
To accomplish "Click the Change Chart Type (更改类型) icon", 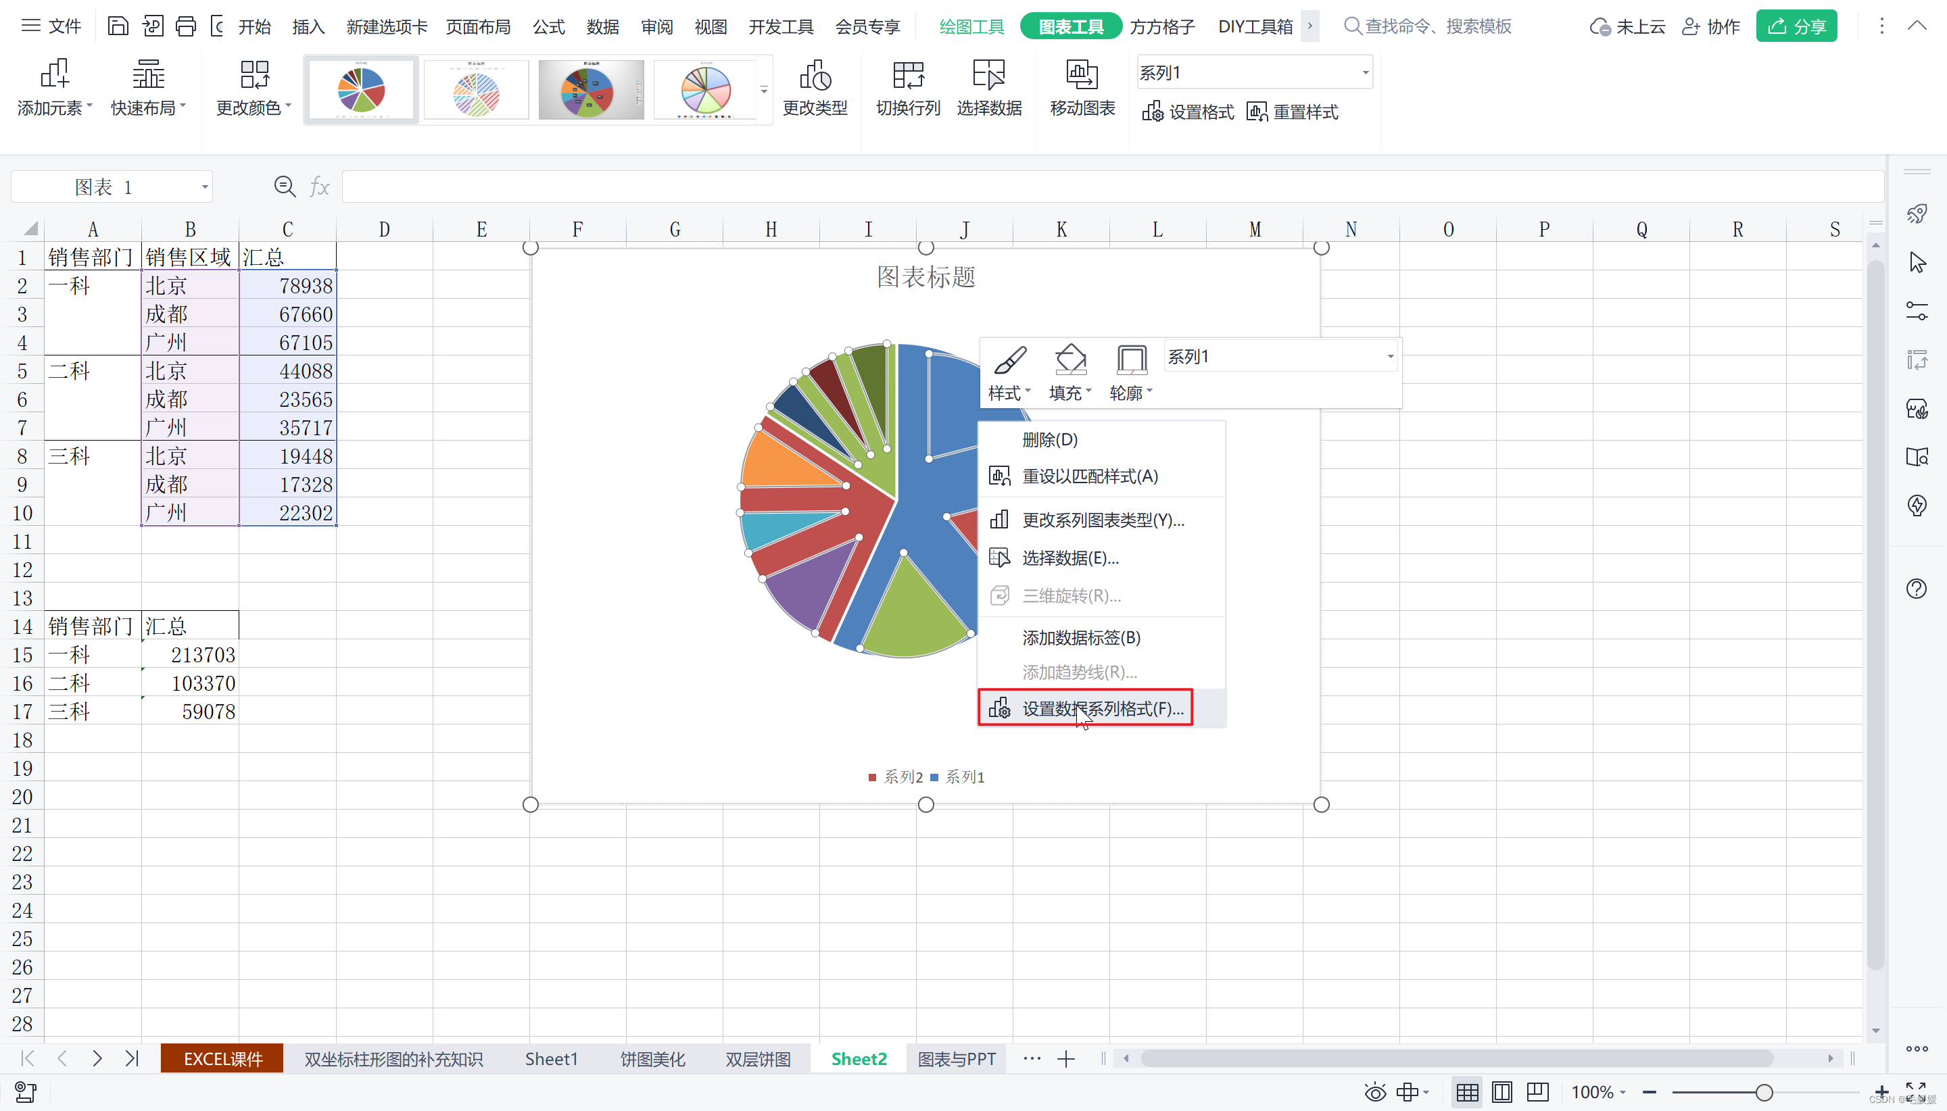I will point(815,75).
